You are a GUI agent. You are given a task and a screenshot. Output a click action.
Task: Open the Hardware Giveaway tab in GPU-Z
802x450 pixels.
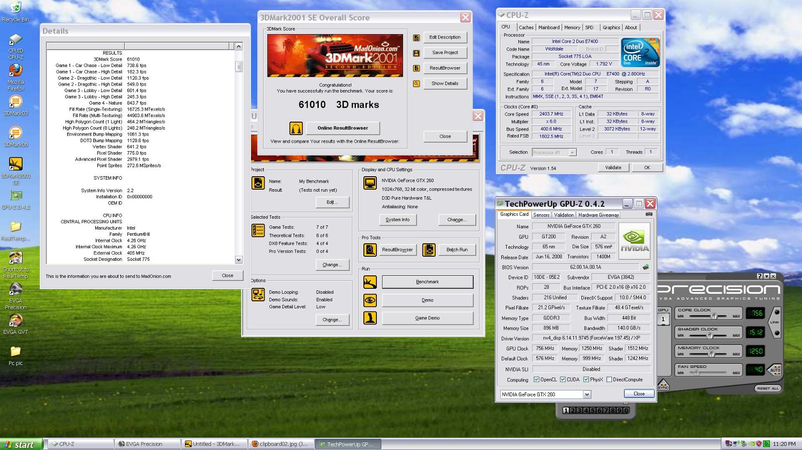coord(598,215)
